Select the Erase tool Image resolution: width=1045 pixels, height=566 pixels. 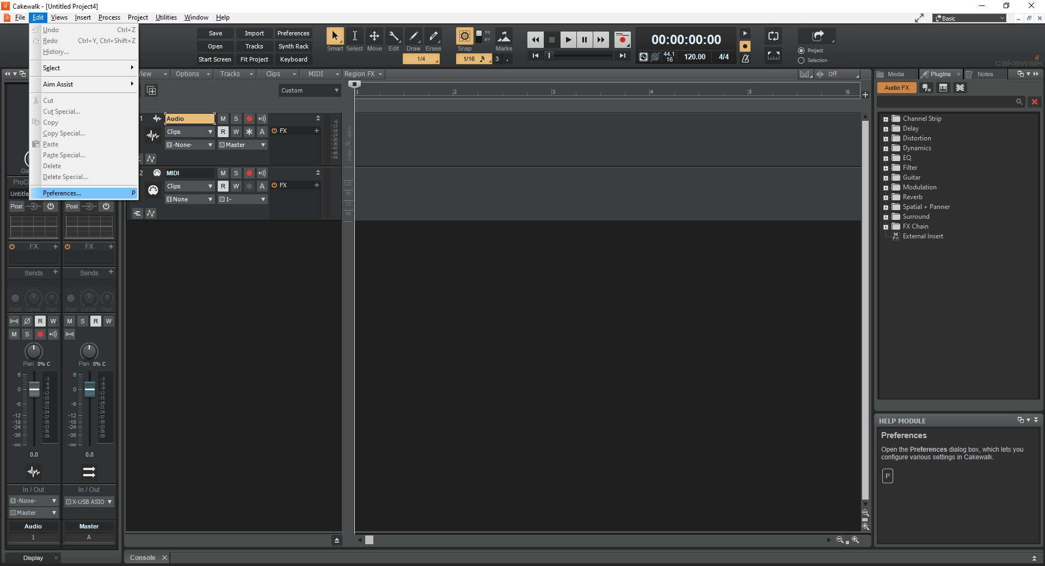tap(433, 36)
